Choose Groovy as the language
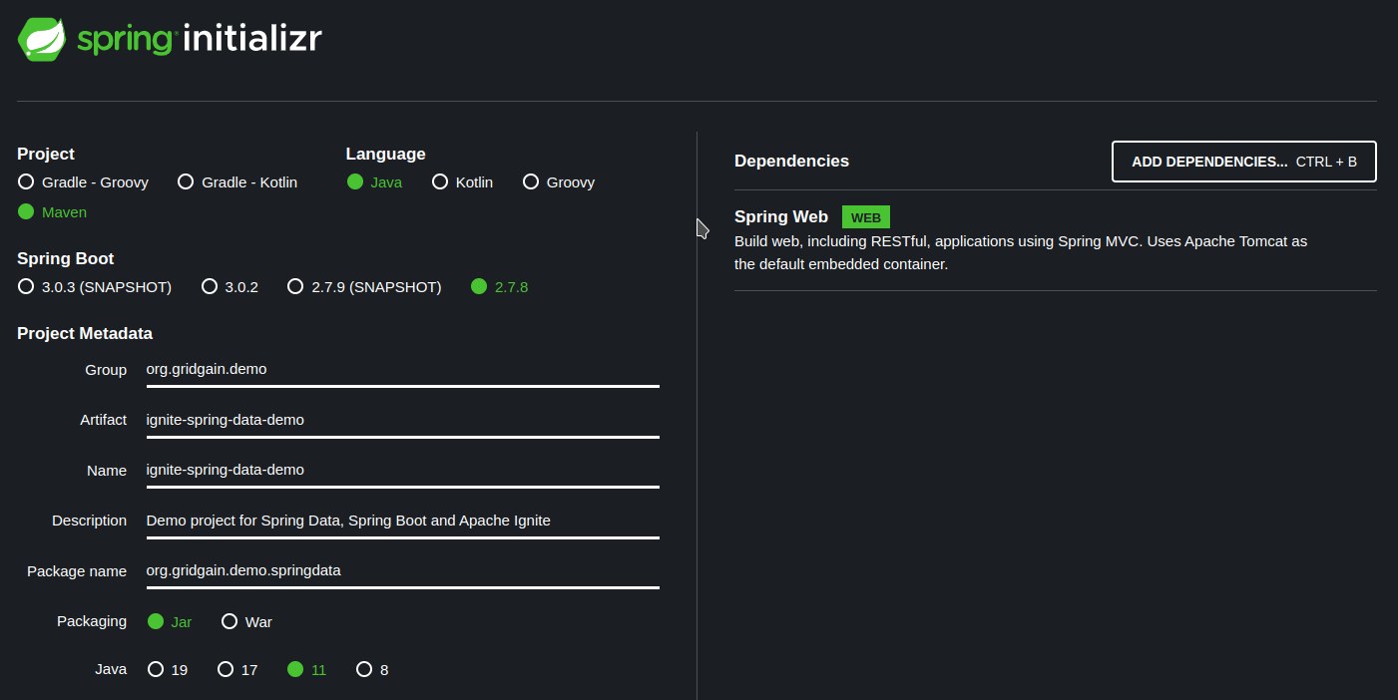 coord(559,182)
